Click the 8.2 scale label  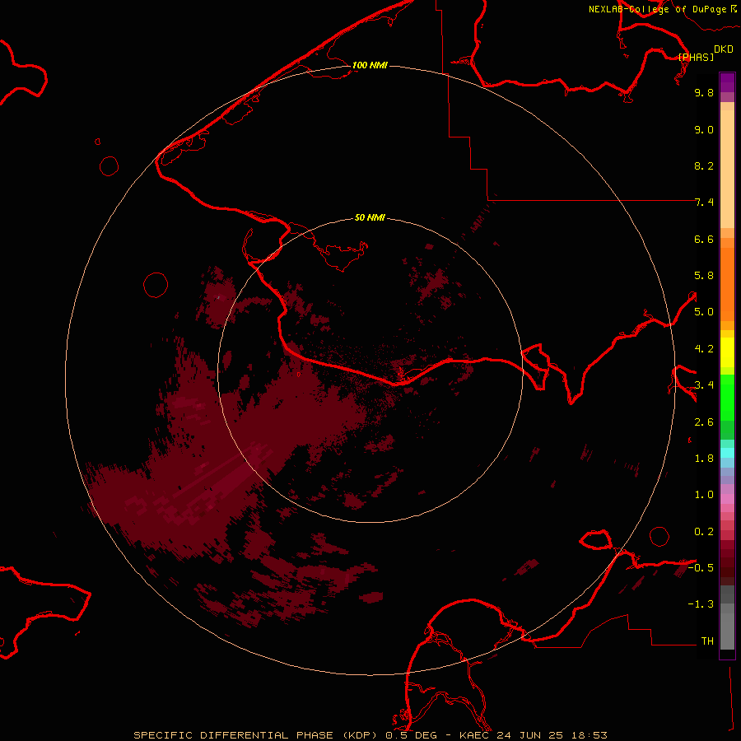[x=704, y=165]
